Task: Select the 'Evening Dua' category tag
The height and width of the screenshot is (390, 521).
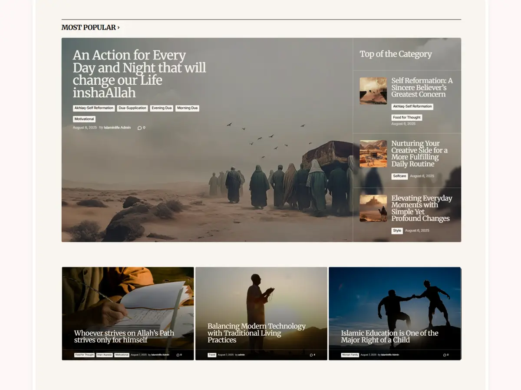Action: pyautogui.click(x=162, y=108)
